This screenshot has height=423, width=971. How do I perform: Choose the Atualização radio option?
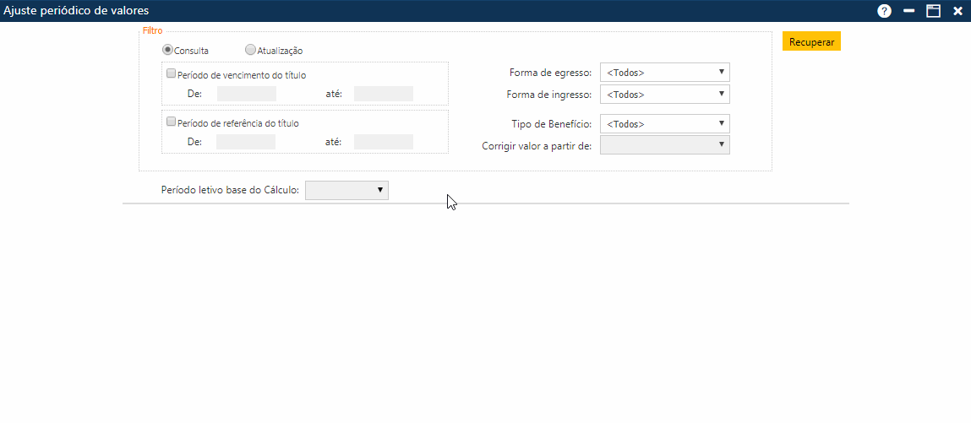250,50
